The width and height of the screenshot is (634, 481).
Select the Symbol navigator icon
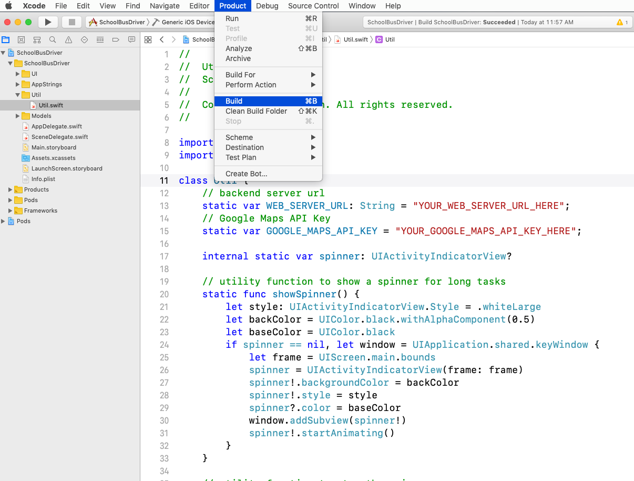tap(37, 39)
